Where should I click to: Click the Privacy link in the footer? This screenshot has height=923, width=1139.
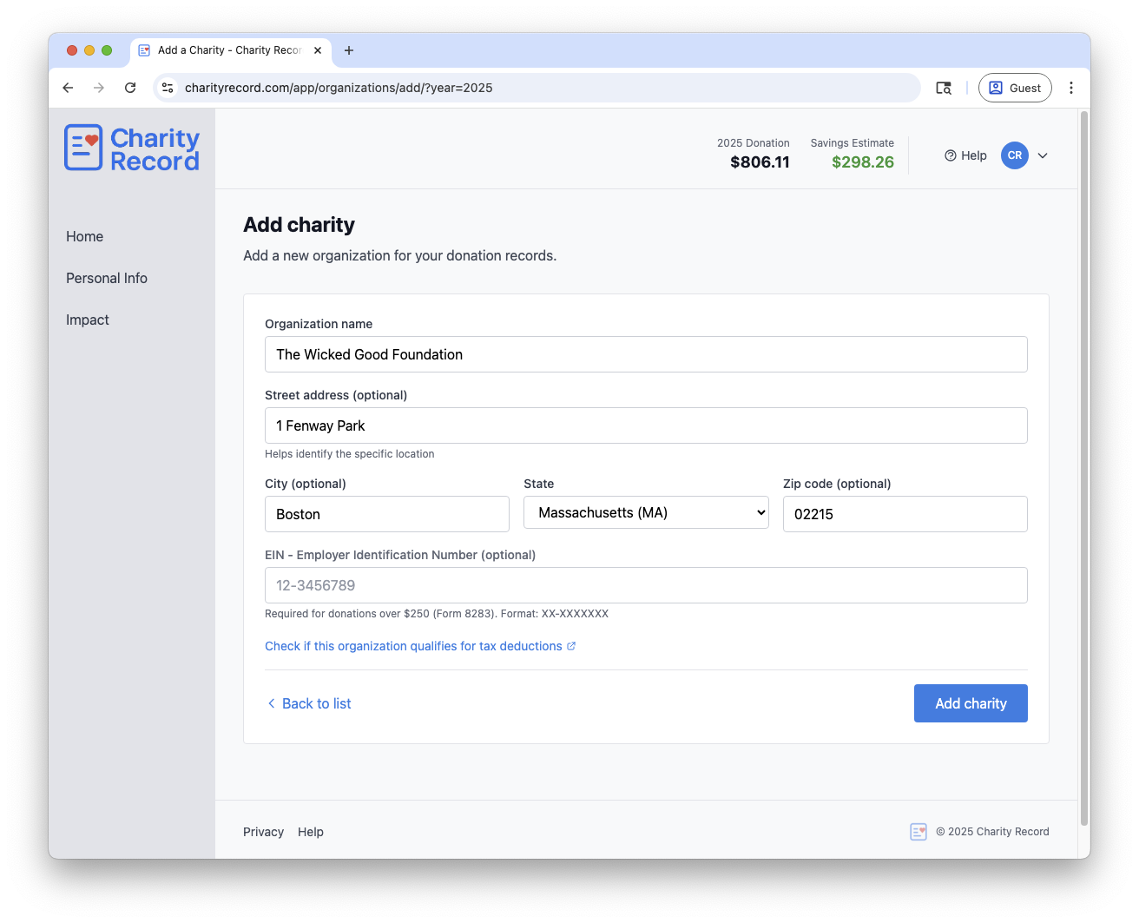pyautogui.click(x=263, y=832)
